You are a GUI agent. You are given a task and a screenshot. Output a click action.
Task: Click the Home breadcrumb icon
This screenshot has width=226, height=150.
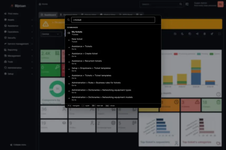[x=40, y=4]
